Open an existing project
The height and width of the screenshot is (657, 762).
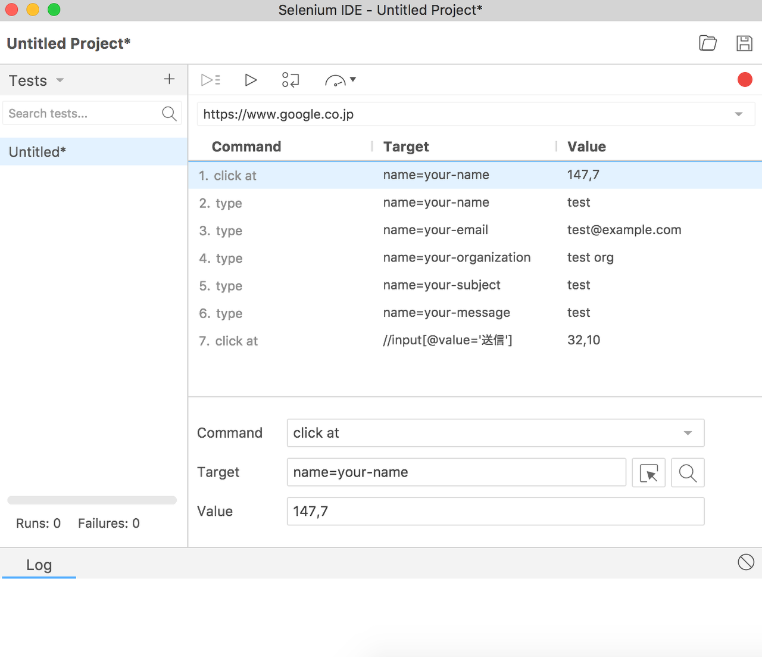pyautogui.click(x=707, y=42)
